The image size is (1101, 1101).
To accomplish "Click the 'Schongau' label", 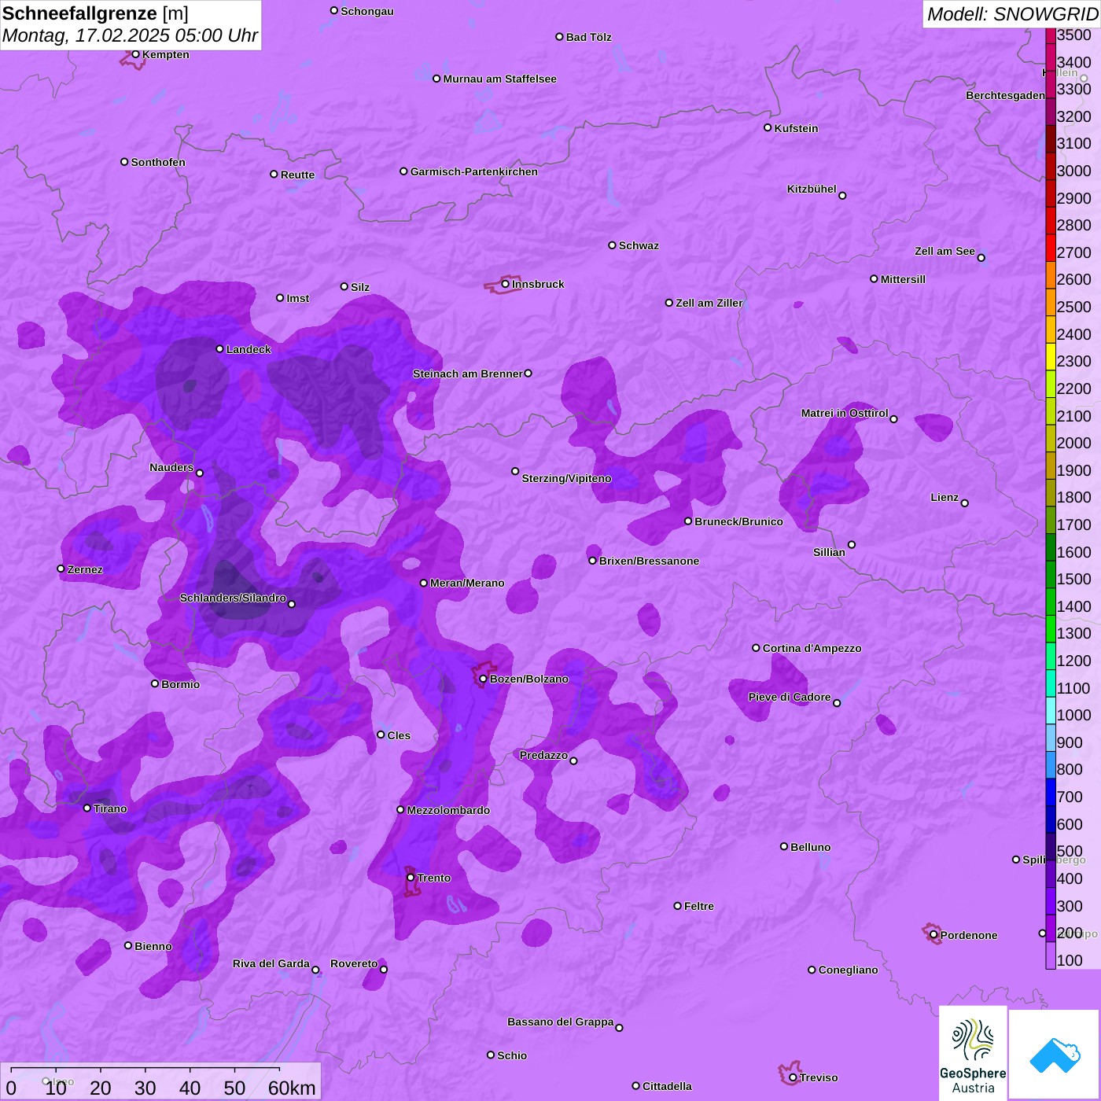I will tap(367, 11).
